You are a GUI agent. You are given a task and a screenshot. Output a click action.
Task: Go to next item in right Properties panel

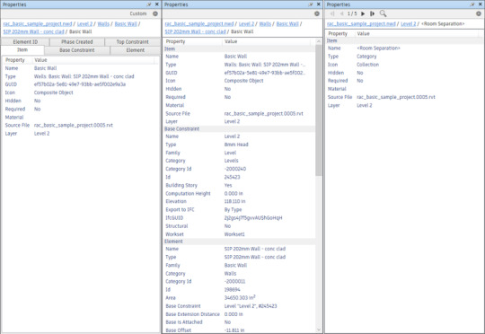363,13
